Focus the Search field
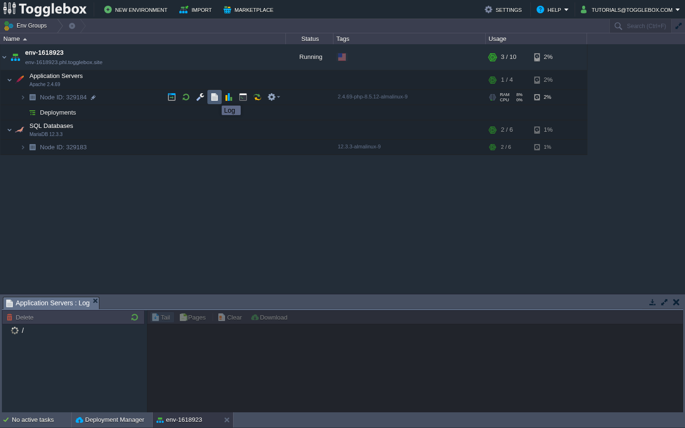Viewport: 685px width, 428px height. click(x=646, y=26)
